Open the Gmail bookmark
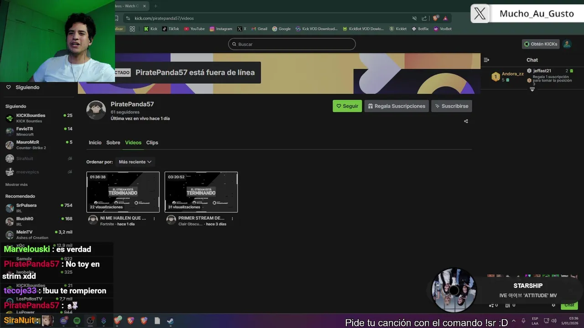Viewport: 584px width, 328px height. tap(259, 29)
